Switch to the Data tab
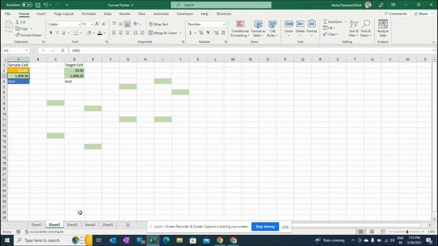Screen dimensions: 438x246 click(x=107, y=14)
